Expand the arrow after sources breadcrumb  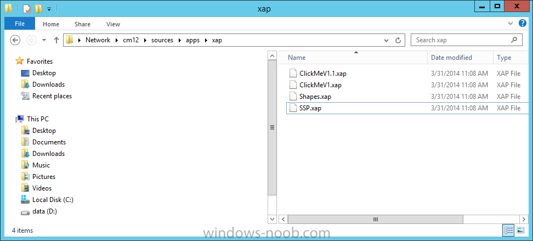point(179,40)
